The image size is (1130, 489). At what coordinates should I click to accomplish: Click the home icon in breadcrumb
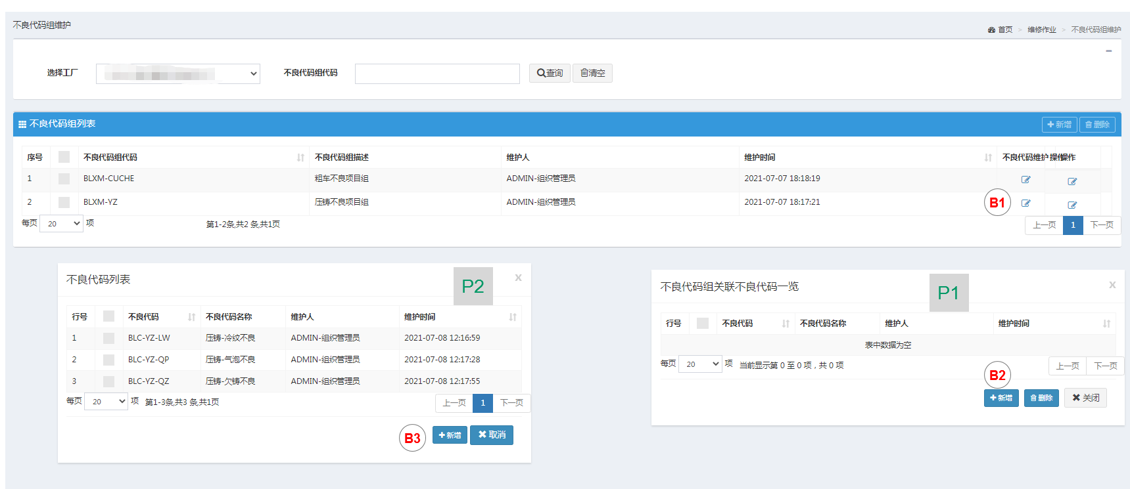991,30
